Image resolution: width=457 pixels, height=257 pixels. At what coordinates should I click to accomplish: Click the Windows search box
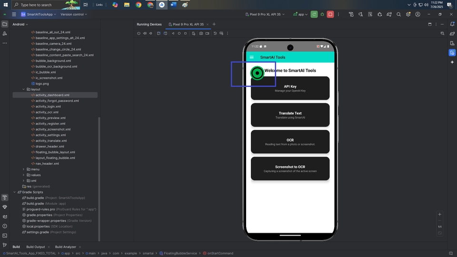coord(46,5)
